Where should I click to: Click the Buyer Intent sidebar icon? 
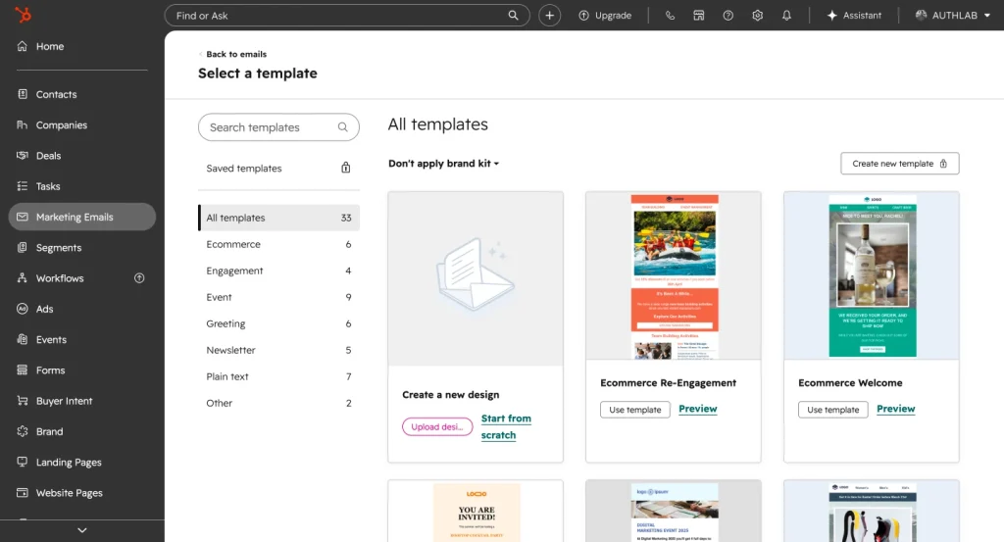(23, 401)
